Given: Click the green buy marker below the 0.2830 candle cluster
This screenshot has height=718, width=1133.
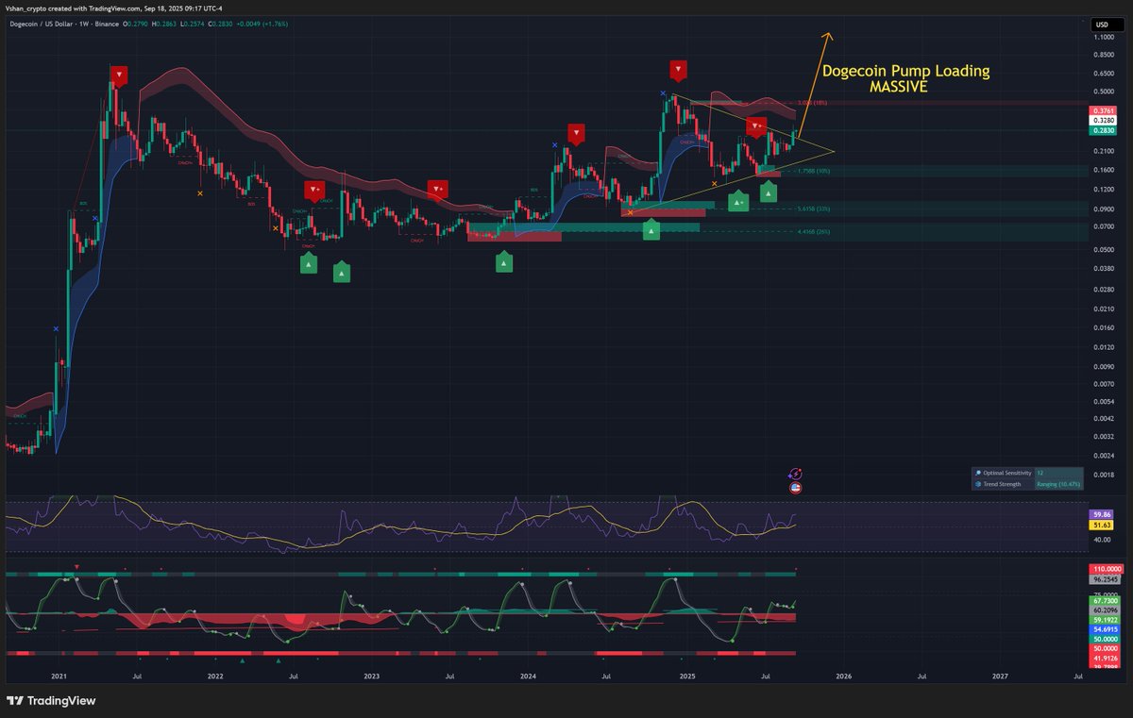Looking at the screenshot, I should 769,192.
